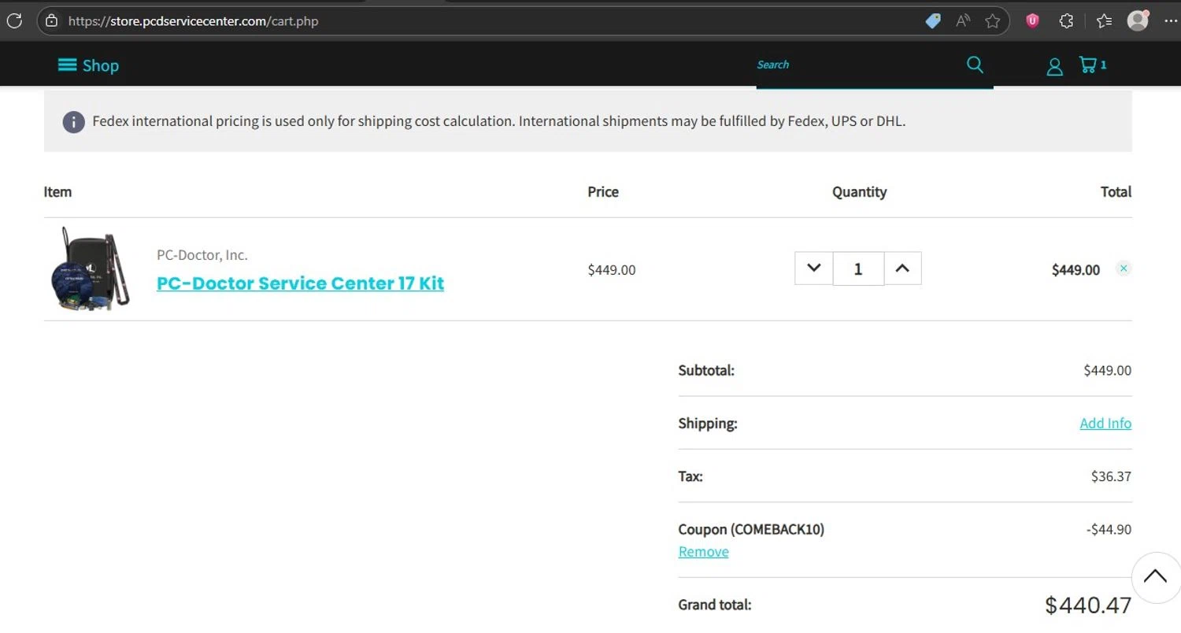Reload the page with the refresh icon
This screenshot has height=633, width=1181.
click(14, 20)
